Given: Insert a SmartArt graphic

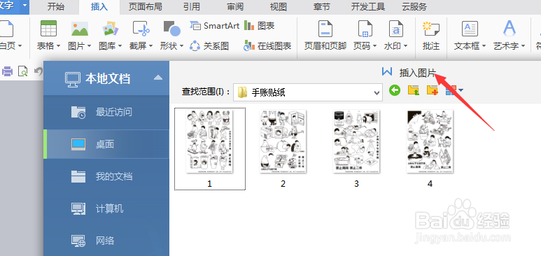Looking at the screenshot, I should tap(214, 26).
